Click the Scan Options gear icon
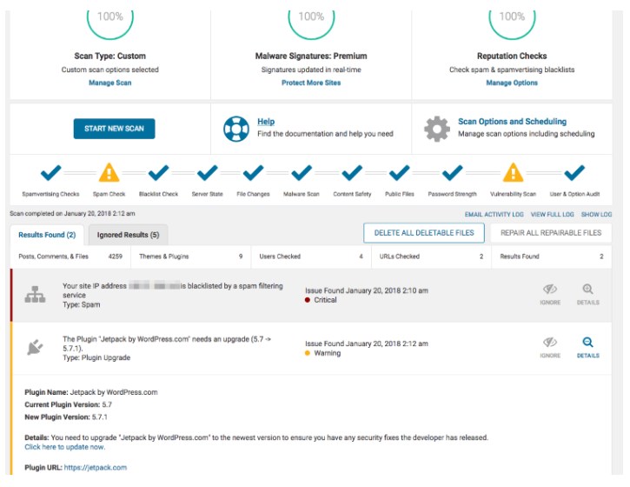The width and height of the screenshot is (630, 487). click(436, 129)
